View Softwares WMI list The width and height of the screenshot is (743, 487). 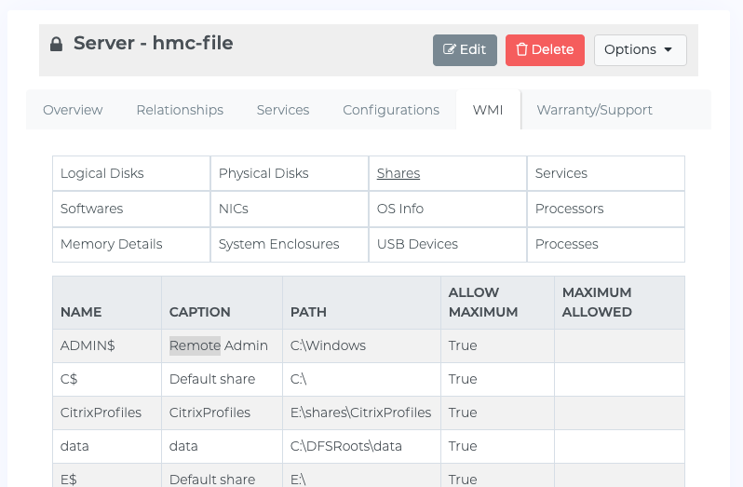point(91,209)
